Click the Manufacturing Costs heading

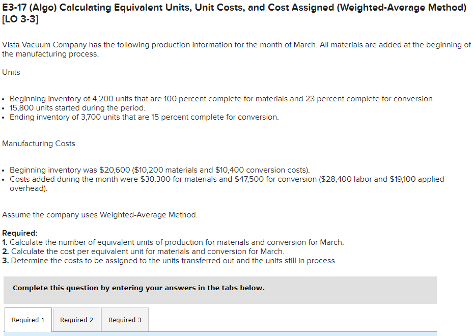38,143
